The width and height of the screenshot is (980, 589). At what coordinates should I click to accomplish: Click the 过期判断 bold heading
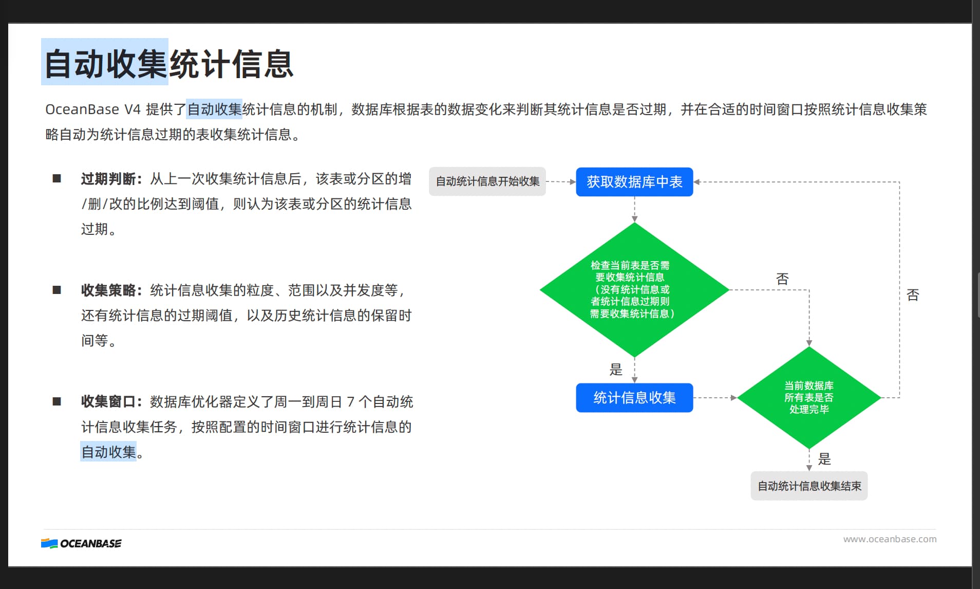click(108, 179)
